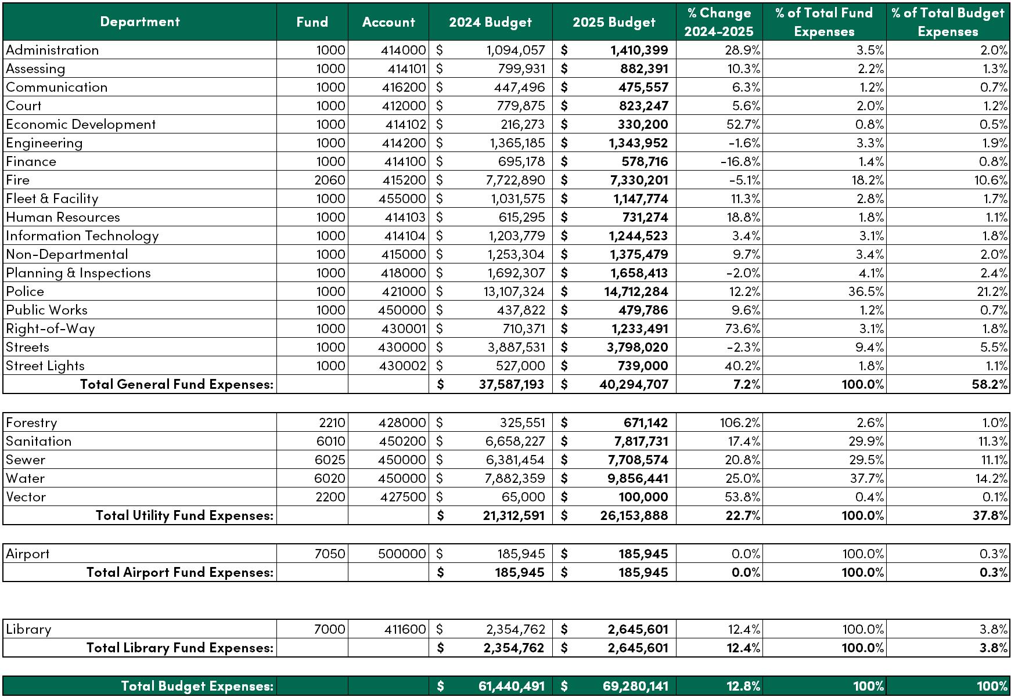The image size is (1011, 697).
Task: Select the 2024 Budget column header
Action: click(x=491, y=22)
